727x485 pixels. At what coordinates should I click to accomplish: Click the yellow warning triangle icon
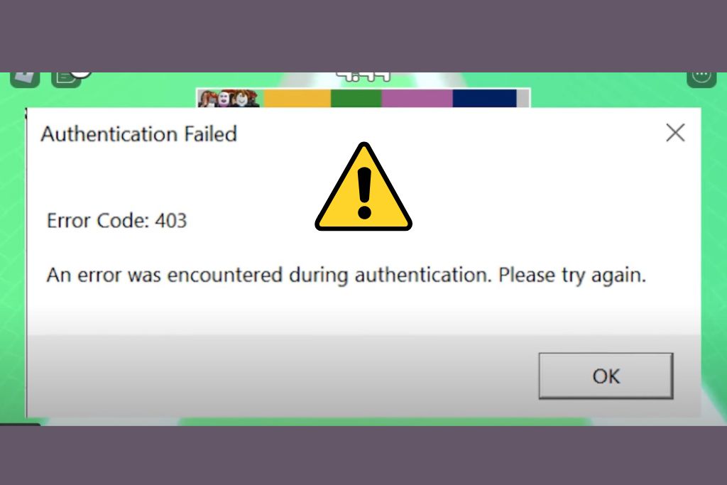point(363,187)
